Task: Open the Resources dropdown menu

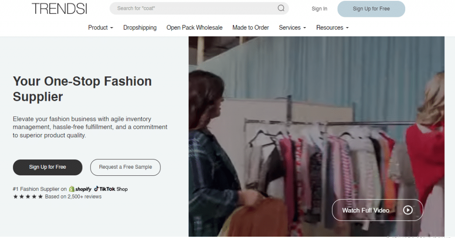Action: coord(332,28)
